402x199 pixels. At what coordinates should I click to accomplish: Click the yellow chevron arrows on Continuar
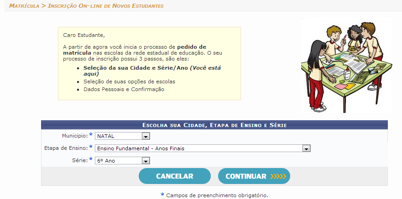277,176
